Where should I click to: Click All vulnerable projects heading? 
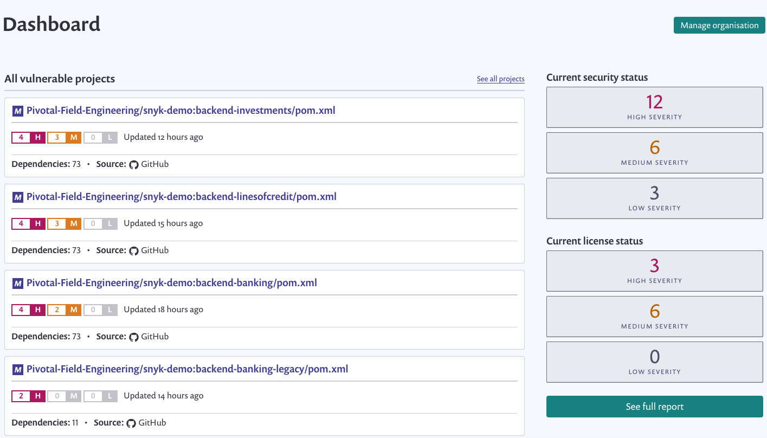click(60, 79)
